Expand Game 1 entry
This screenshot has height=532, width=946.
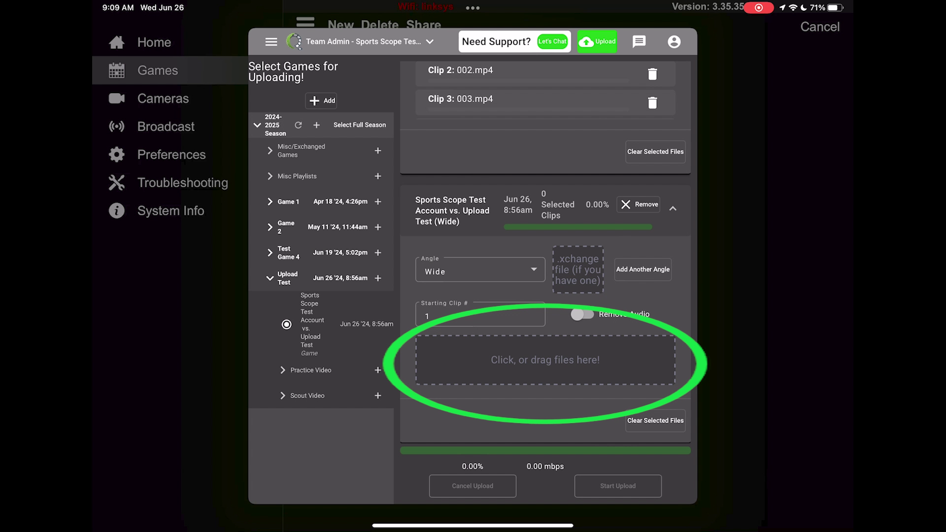pos(270,202)
